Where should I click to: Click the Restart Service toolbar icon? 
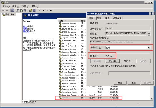[51, 10]
